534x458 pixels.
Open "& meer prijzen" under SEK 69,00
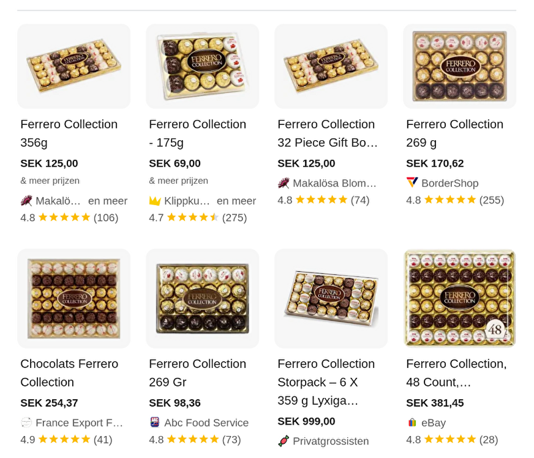[x=178, y=180]
